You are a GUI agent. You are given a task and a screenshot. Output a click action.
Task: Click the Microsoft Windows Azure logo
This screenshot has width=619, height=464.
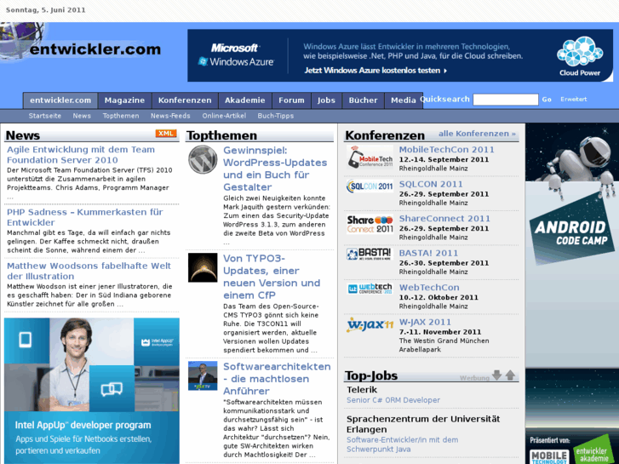(236, 54)
